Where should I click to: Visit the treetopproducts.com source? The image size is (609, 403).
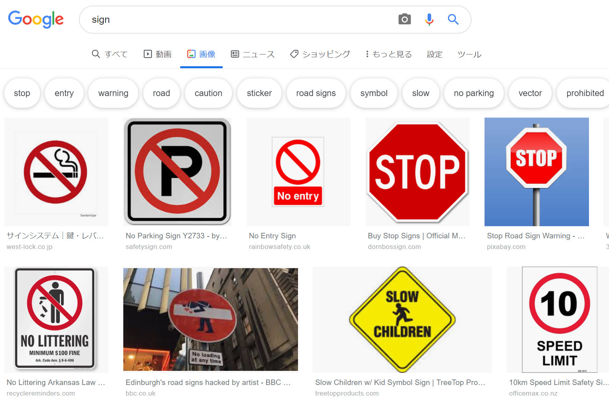pos(347,393)
